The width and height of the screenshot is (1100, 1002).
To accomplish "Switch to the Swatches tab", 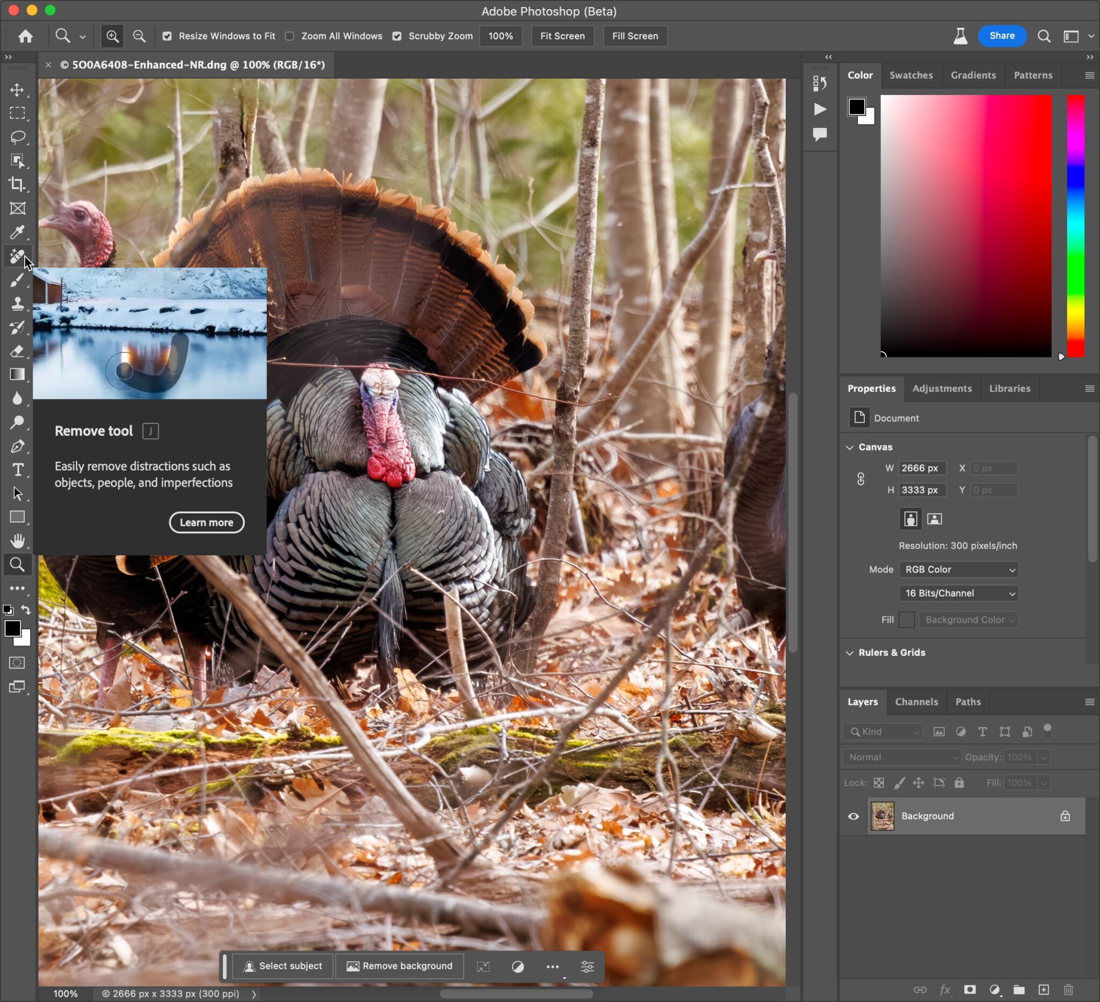I will 911,75.
